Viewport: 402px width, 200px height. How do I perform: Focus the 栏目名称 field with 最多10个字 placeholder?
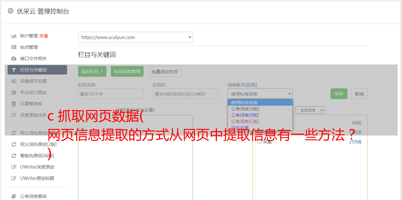coord(110,94)
